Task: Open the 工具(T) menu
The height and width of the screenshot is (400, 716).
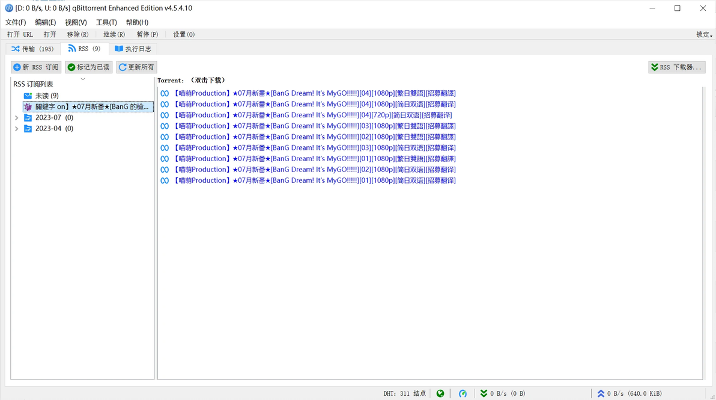Action: pyautogui.click(x=106, y=22)
